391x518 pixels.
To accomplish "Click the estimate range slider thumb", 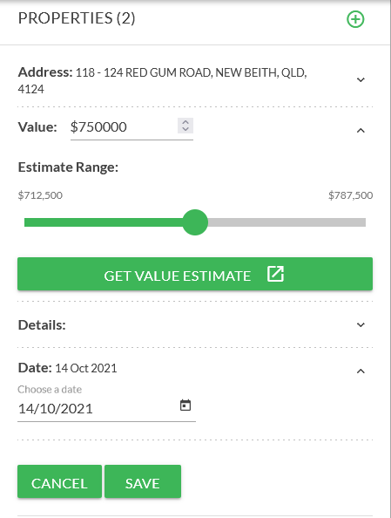I will (x=195, y=222).
